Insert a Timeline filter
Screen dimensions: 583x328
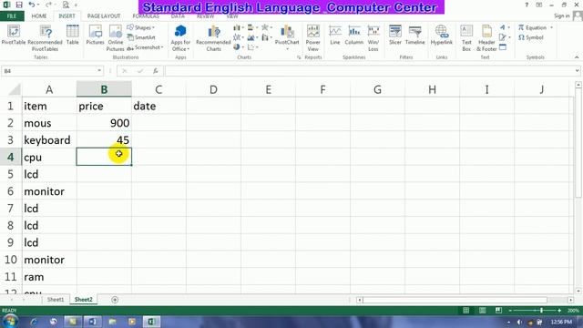click(415, 36)
